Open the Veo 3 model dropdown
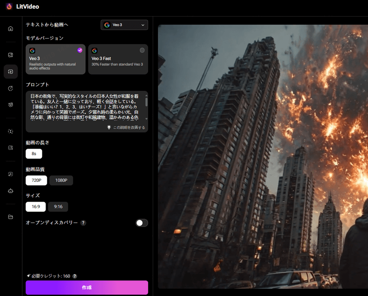 tap(124, 25)
